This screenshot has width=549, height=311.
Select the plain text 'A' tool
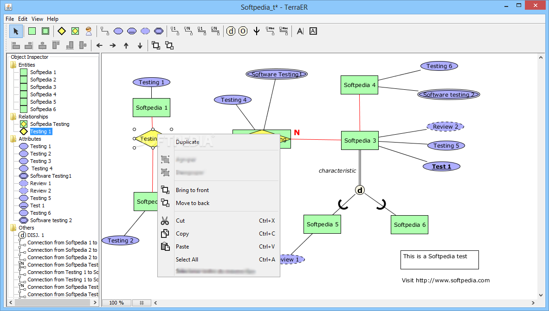(300, 31)
